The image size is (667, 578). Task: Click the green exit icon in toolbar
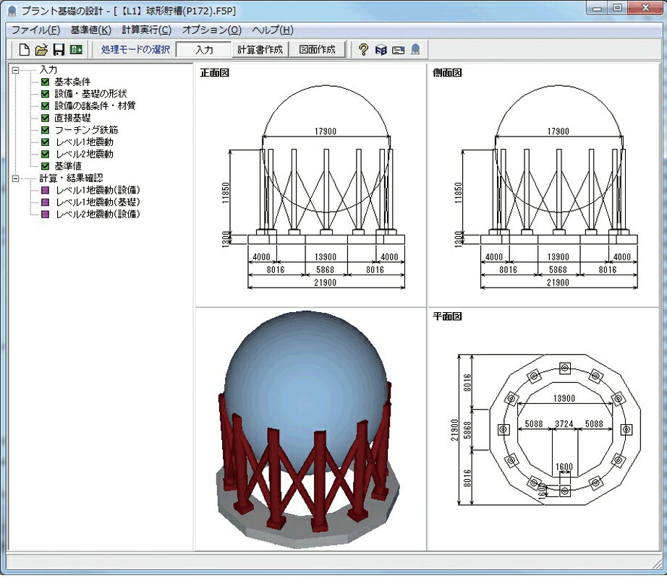76,50
